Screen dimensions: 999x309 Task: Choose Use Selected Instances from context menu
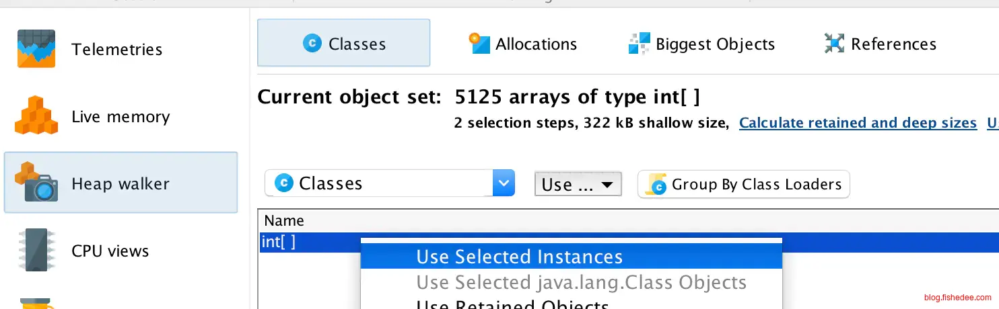pos(519,257)
